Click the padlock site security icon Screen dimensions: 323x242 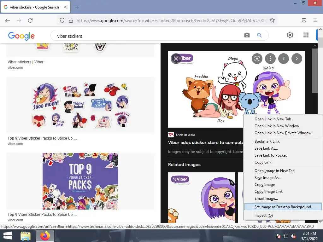(71, 20)
